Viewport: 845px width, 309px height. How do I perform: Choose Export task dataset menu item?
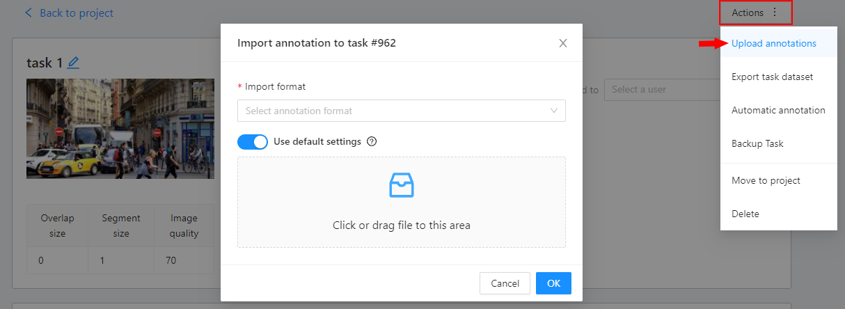pyautogui.click(x=772, y=77)
